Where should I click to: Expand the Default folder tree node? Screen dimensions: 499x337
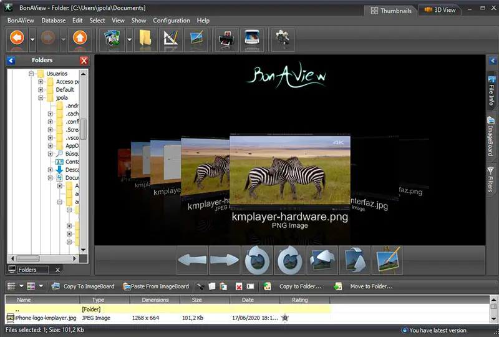[41, 90]
